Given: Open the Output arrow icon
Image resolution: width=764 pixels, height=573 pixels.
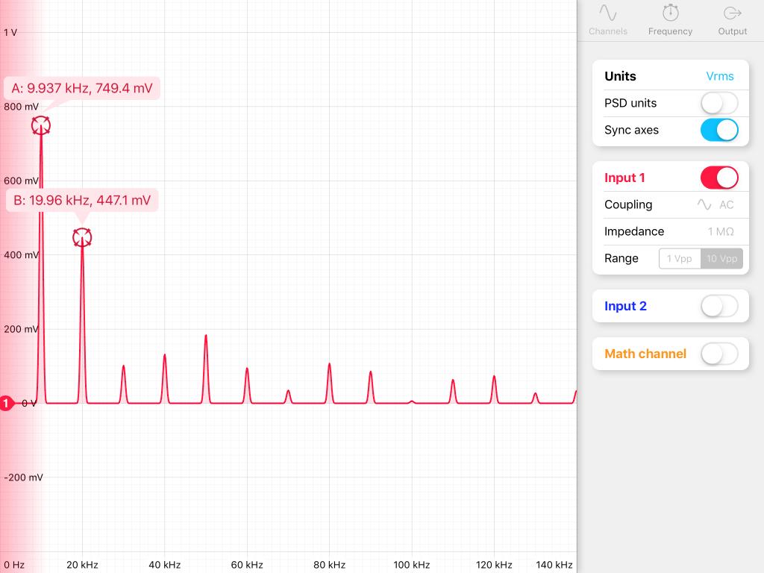Looking at the screenshot, I should tap(733, 13).
